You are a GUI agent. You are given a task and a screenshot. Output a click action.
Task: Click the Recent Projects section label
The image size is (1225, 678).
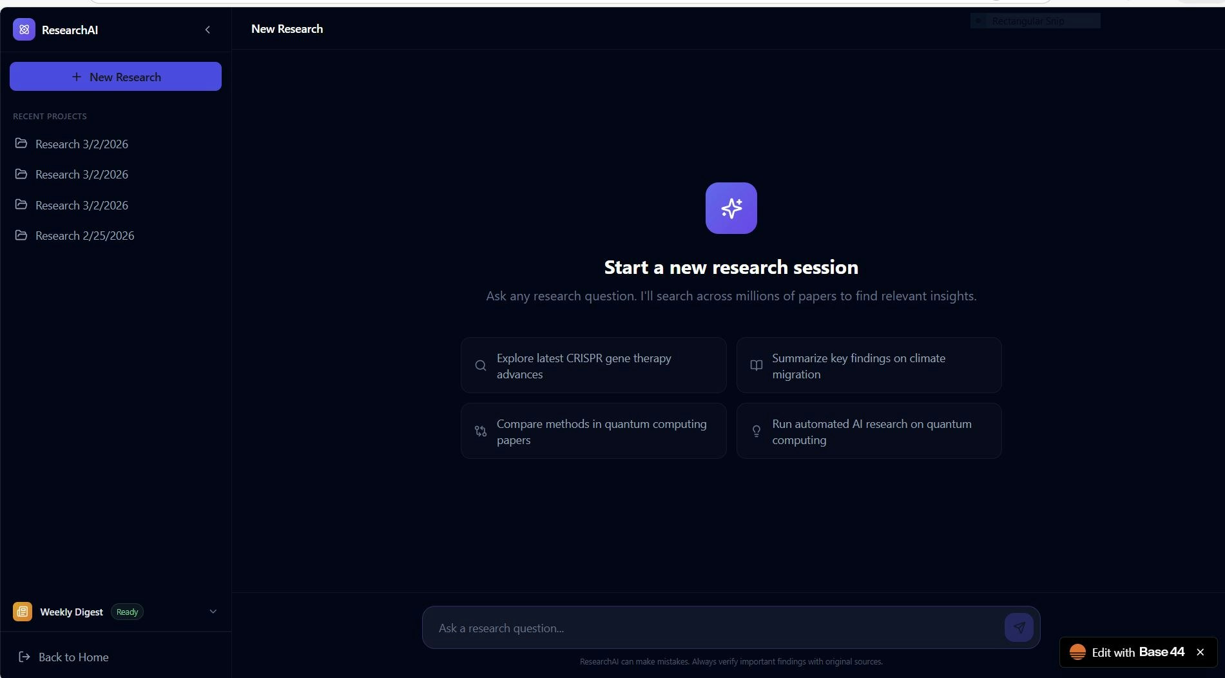click(x=50, y=116)
